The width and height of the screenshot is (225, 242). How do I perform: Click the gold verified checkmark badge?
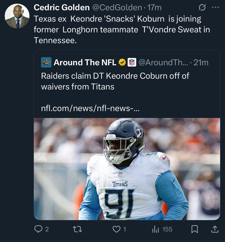[122, 62]
